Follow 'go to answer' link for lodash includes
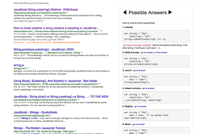This screenshot has height=134, width=214. coord(148,88)
